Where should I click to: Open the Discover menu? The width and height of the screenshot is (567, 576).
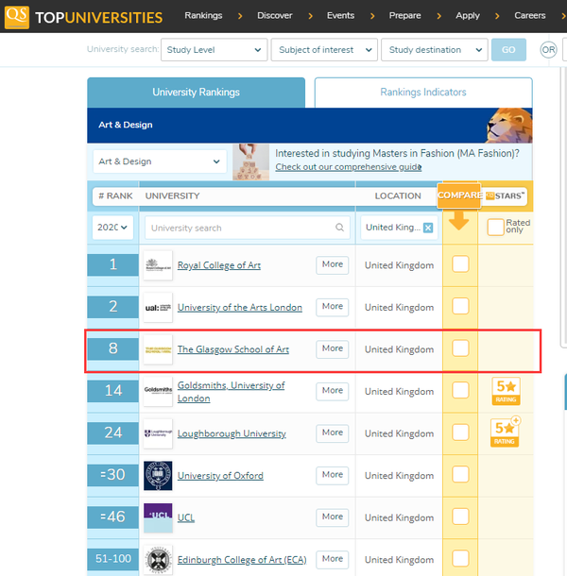275,15
